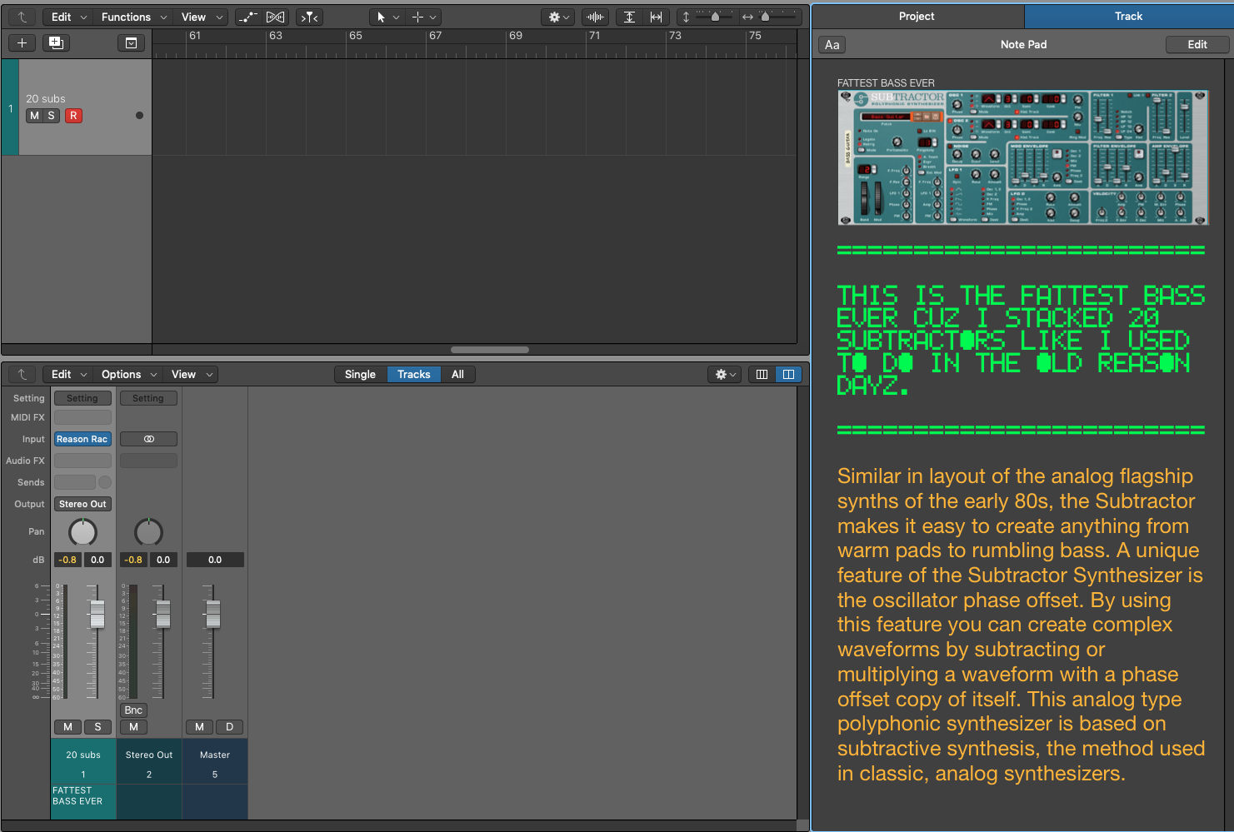
Task: Select wide channel strips icon
Action: pos(788,374)
